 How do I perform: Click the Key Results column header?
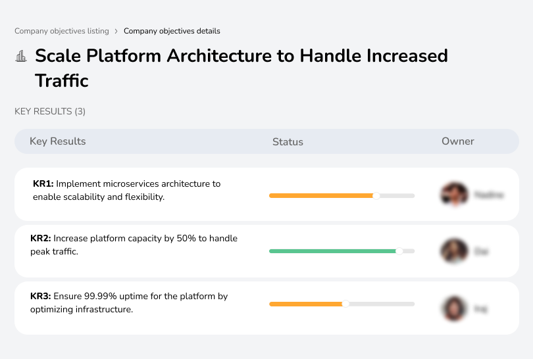pos(58,141)
